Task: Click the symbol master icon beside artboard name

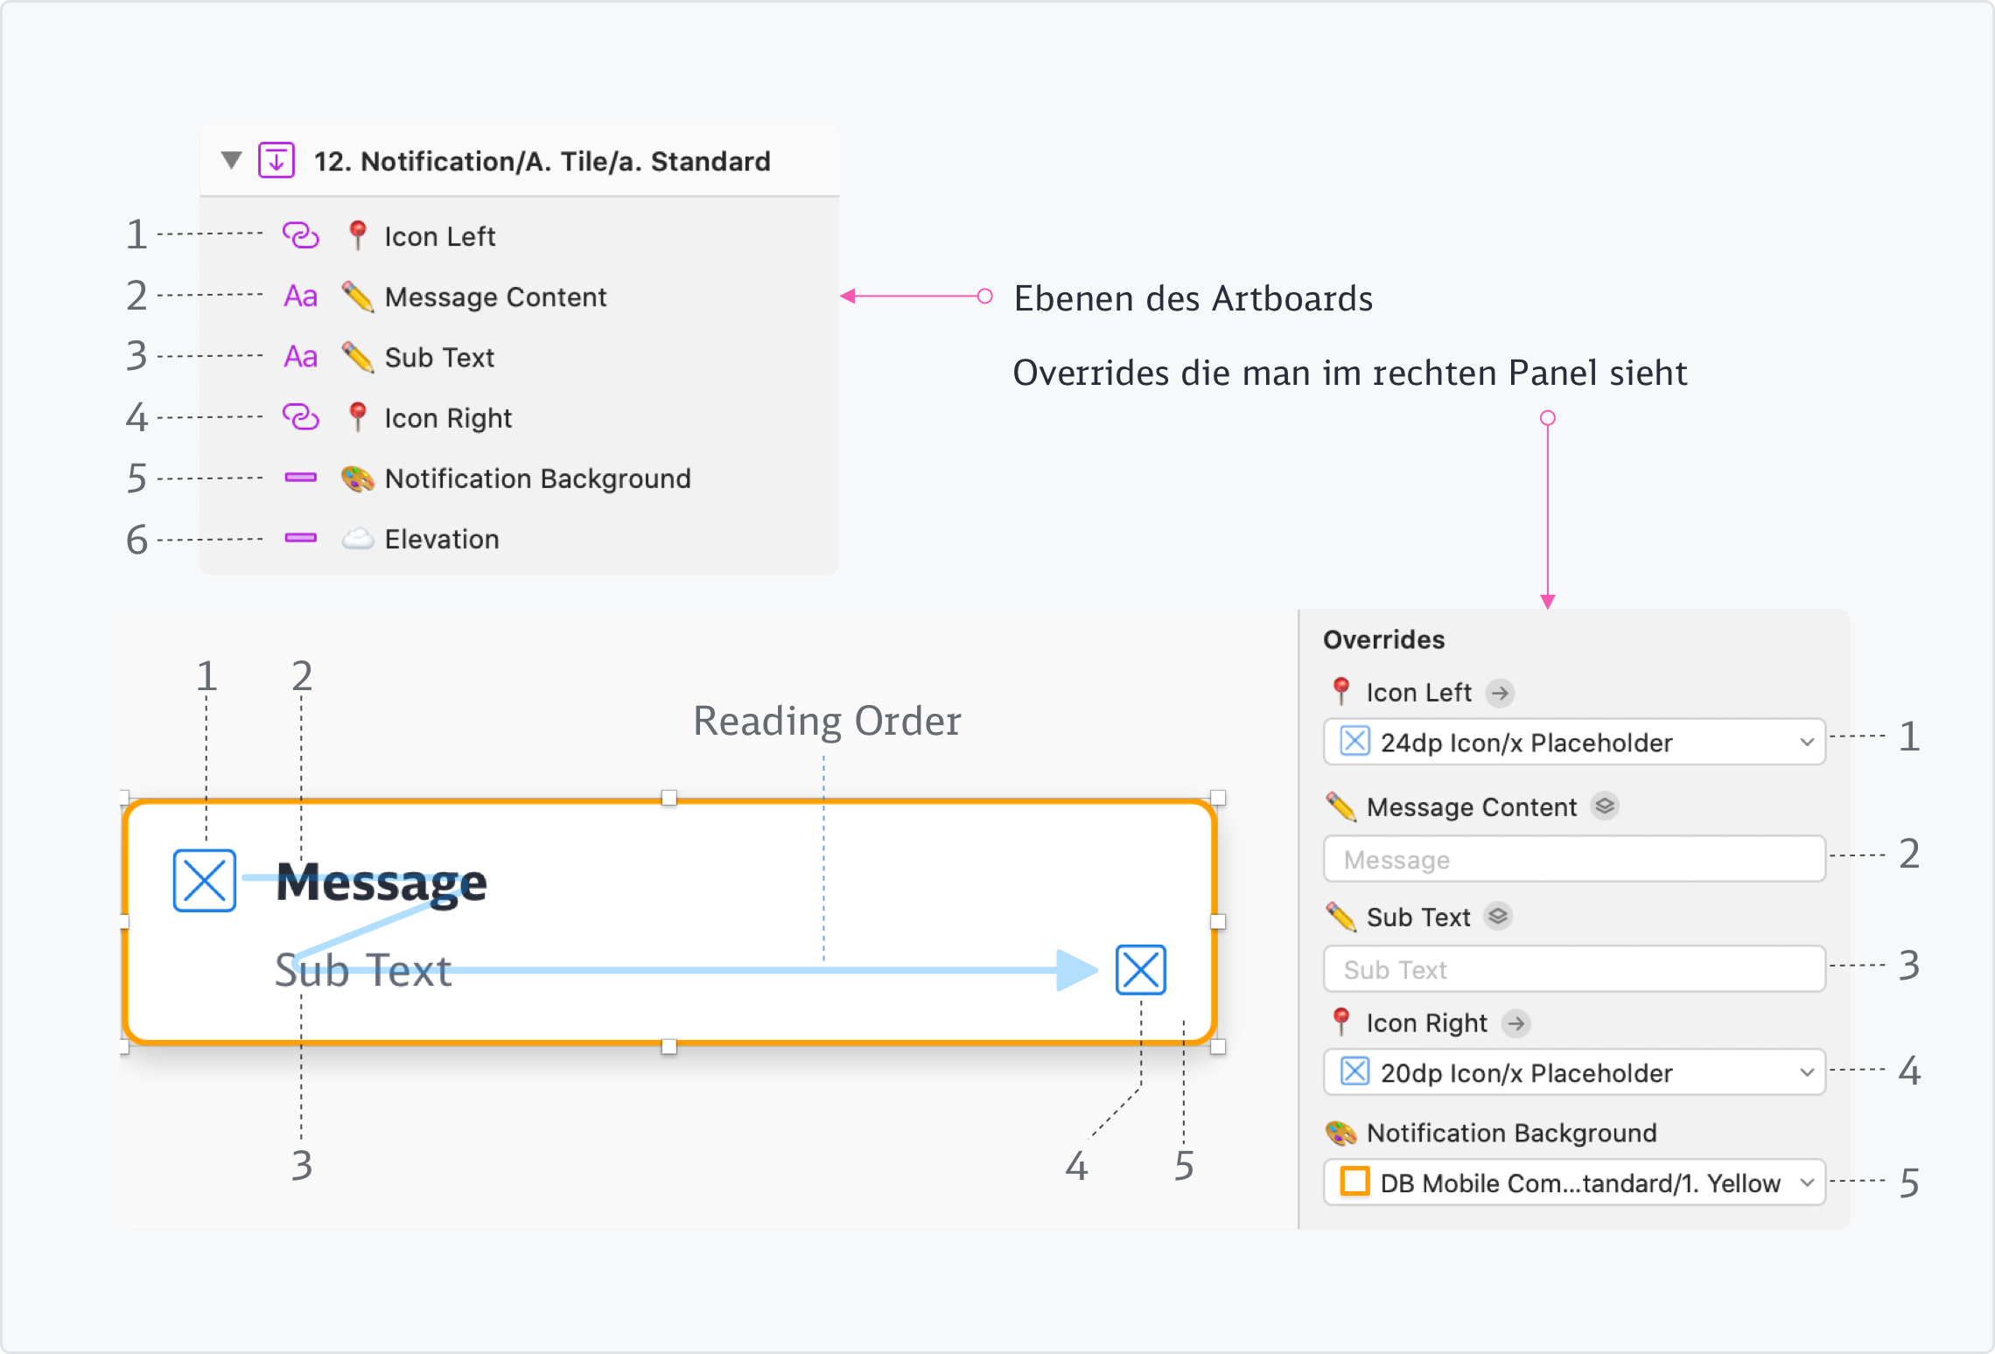Action: 276,161
